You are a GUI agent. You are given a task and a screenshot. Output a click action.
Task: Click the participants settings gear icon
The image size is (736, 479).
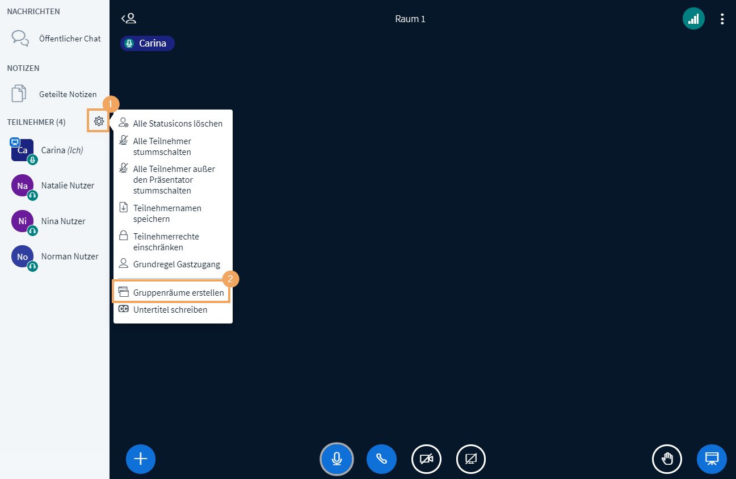point(99,121)
